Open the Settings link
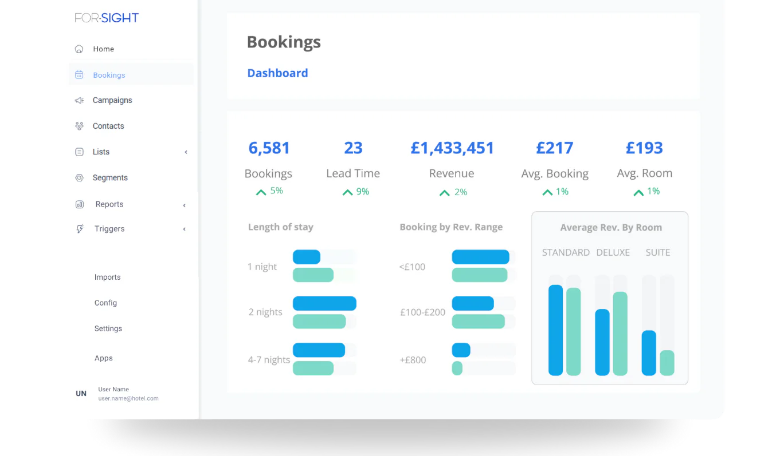Viewport: 780px width, 456px height. (108, 328)
